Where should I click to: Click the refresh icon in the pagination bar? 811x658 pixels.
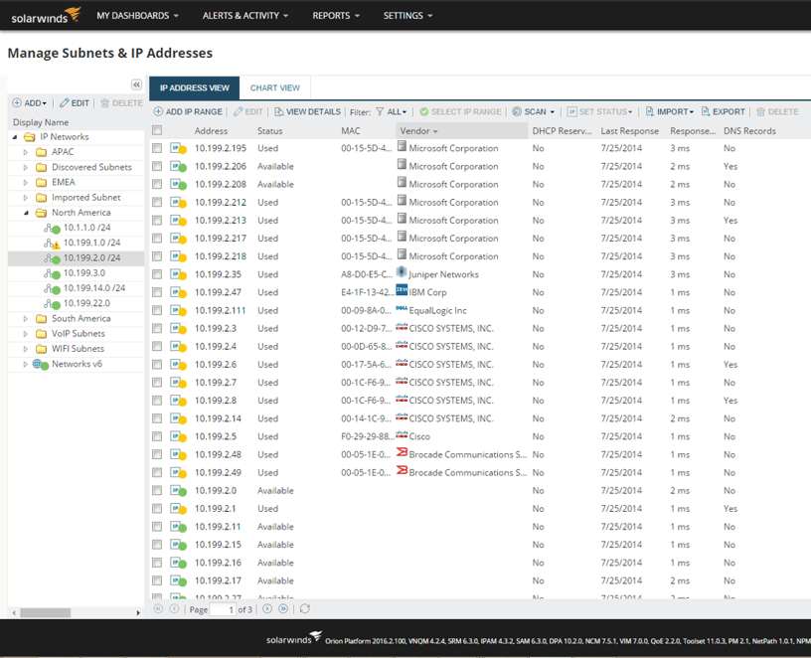[x=305, y=608]
